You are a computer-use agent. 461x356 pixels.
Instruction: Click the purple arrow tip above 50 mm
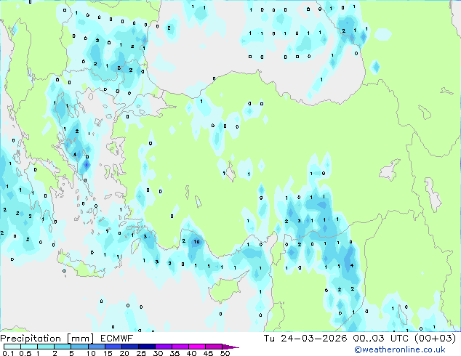coord(230,347)
